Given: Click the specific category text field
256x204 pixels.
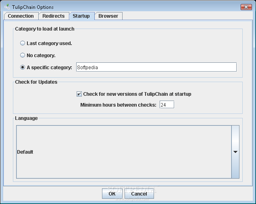Looking at the screenshot, I should pos(156,67).
